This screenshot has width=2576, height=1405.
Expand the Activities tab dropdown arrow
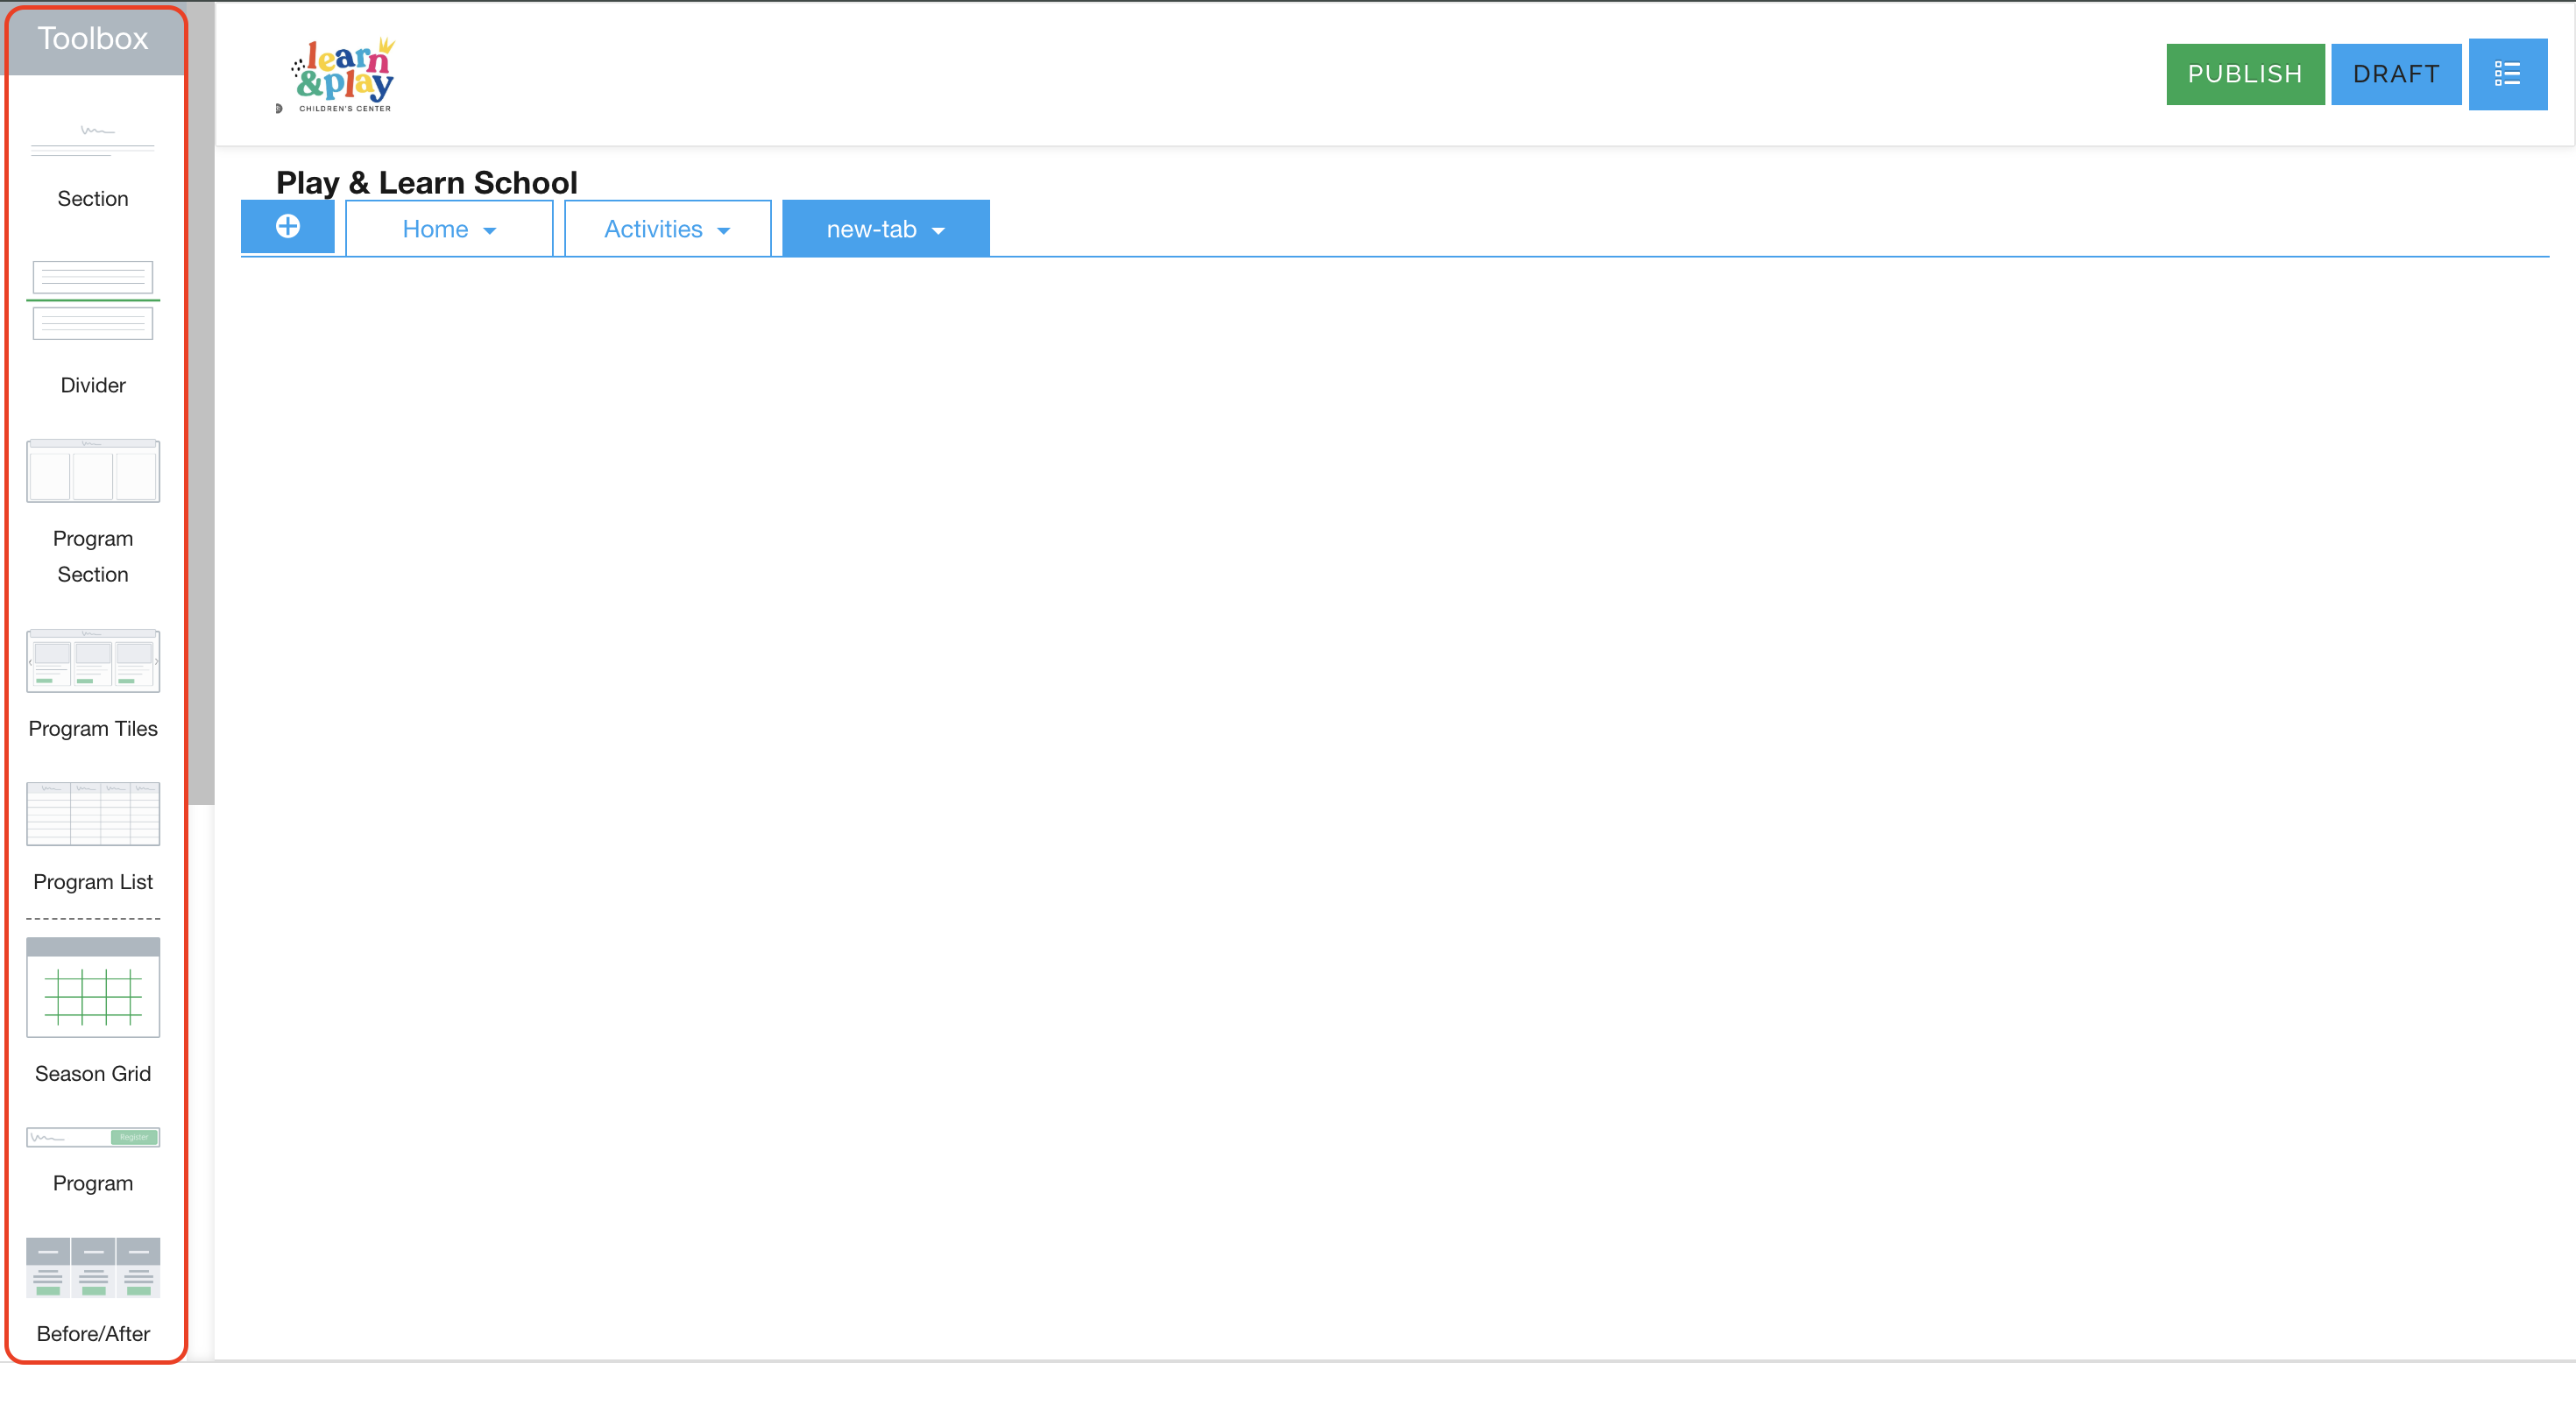724,231
